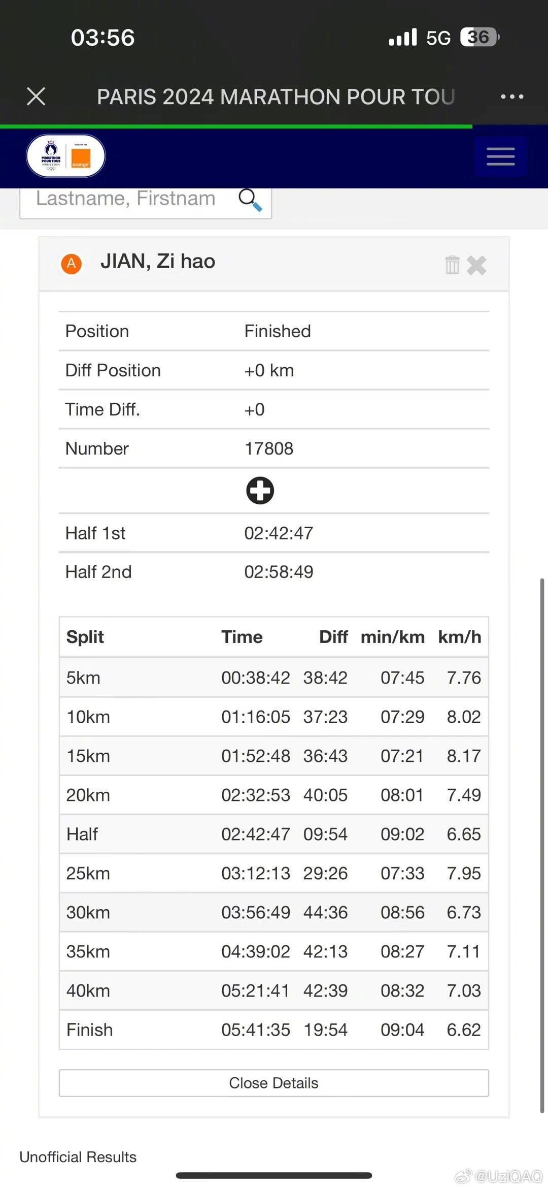The image size is (548, 1189).
Task: Click the min/km column header
Action: point(392,637)
